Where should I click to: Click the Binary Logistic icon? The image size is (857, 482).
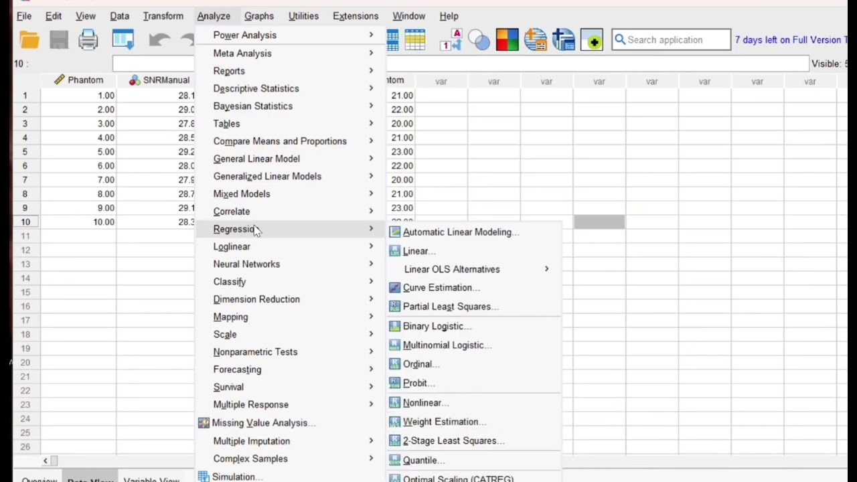click(x=395, y=327)
